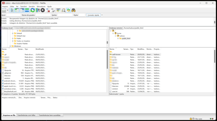Select remote .user.ini file
Viewport: 217px width, 121px height.
115,91
